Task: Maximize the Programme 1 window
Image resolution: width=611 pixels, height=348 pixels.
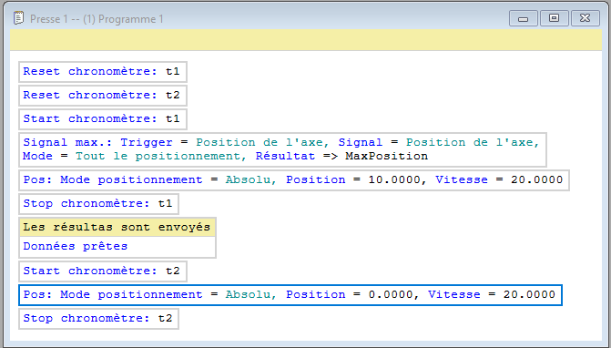Action: (555, 18)
